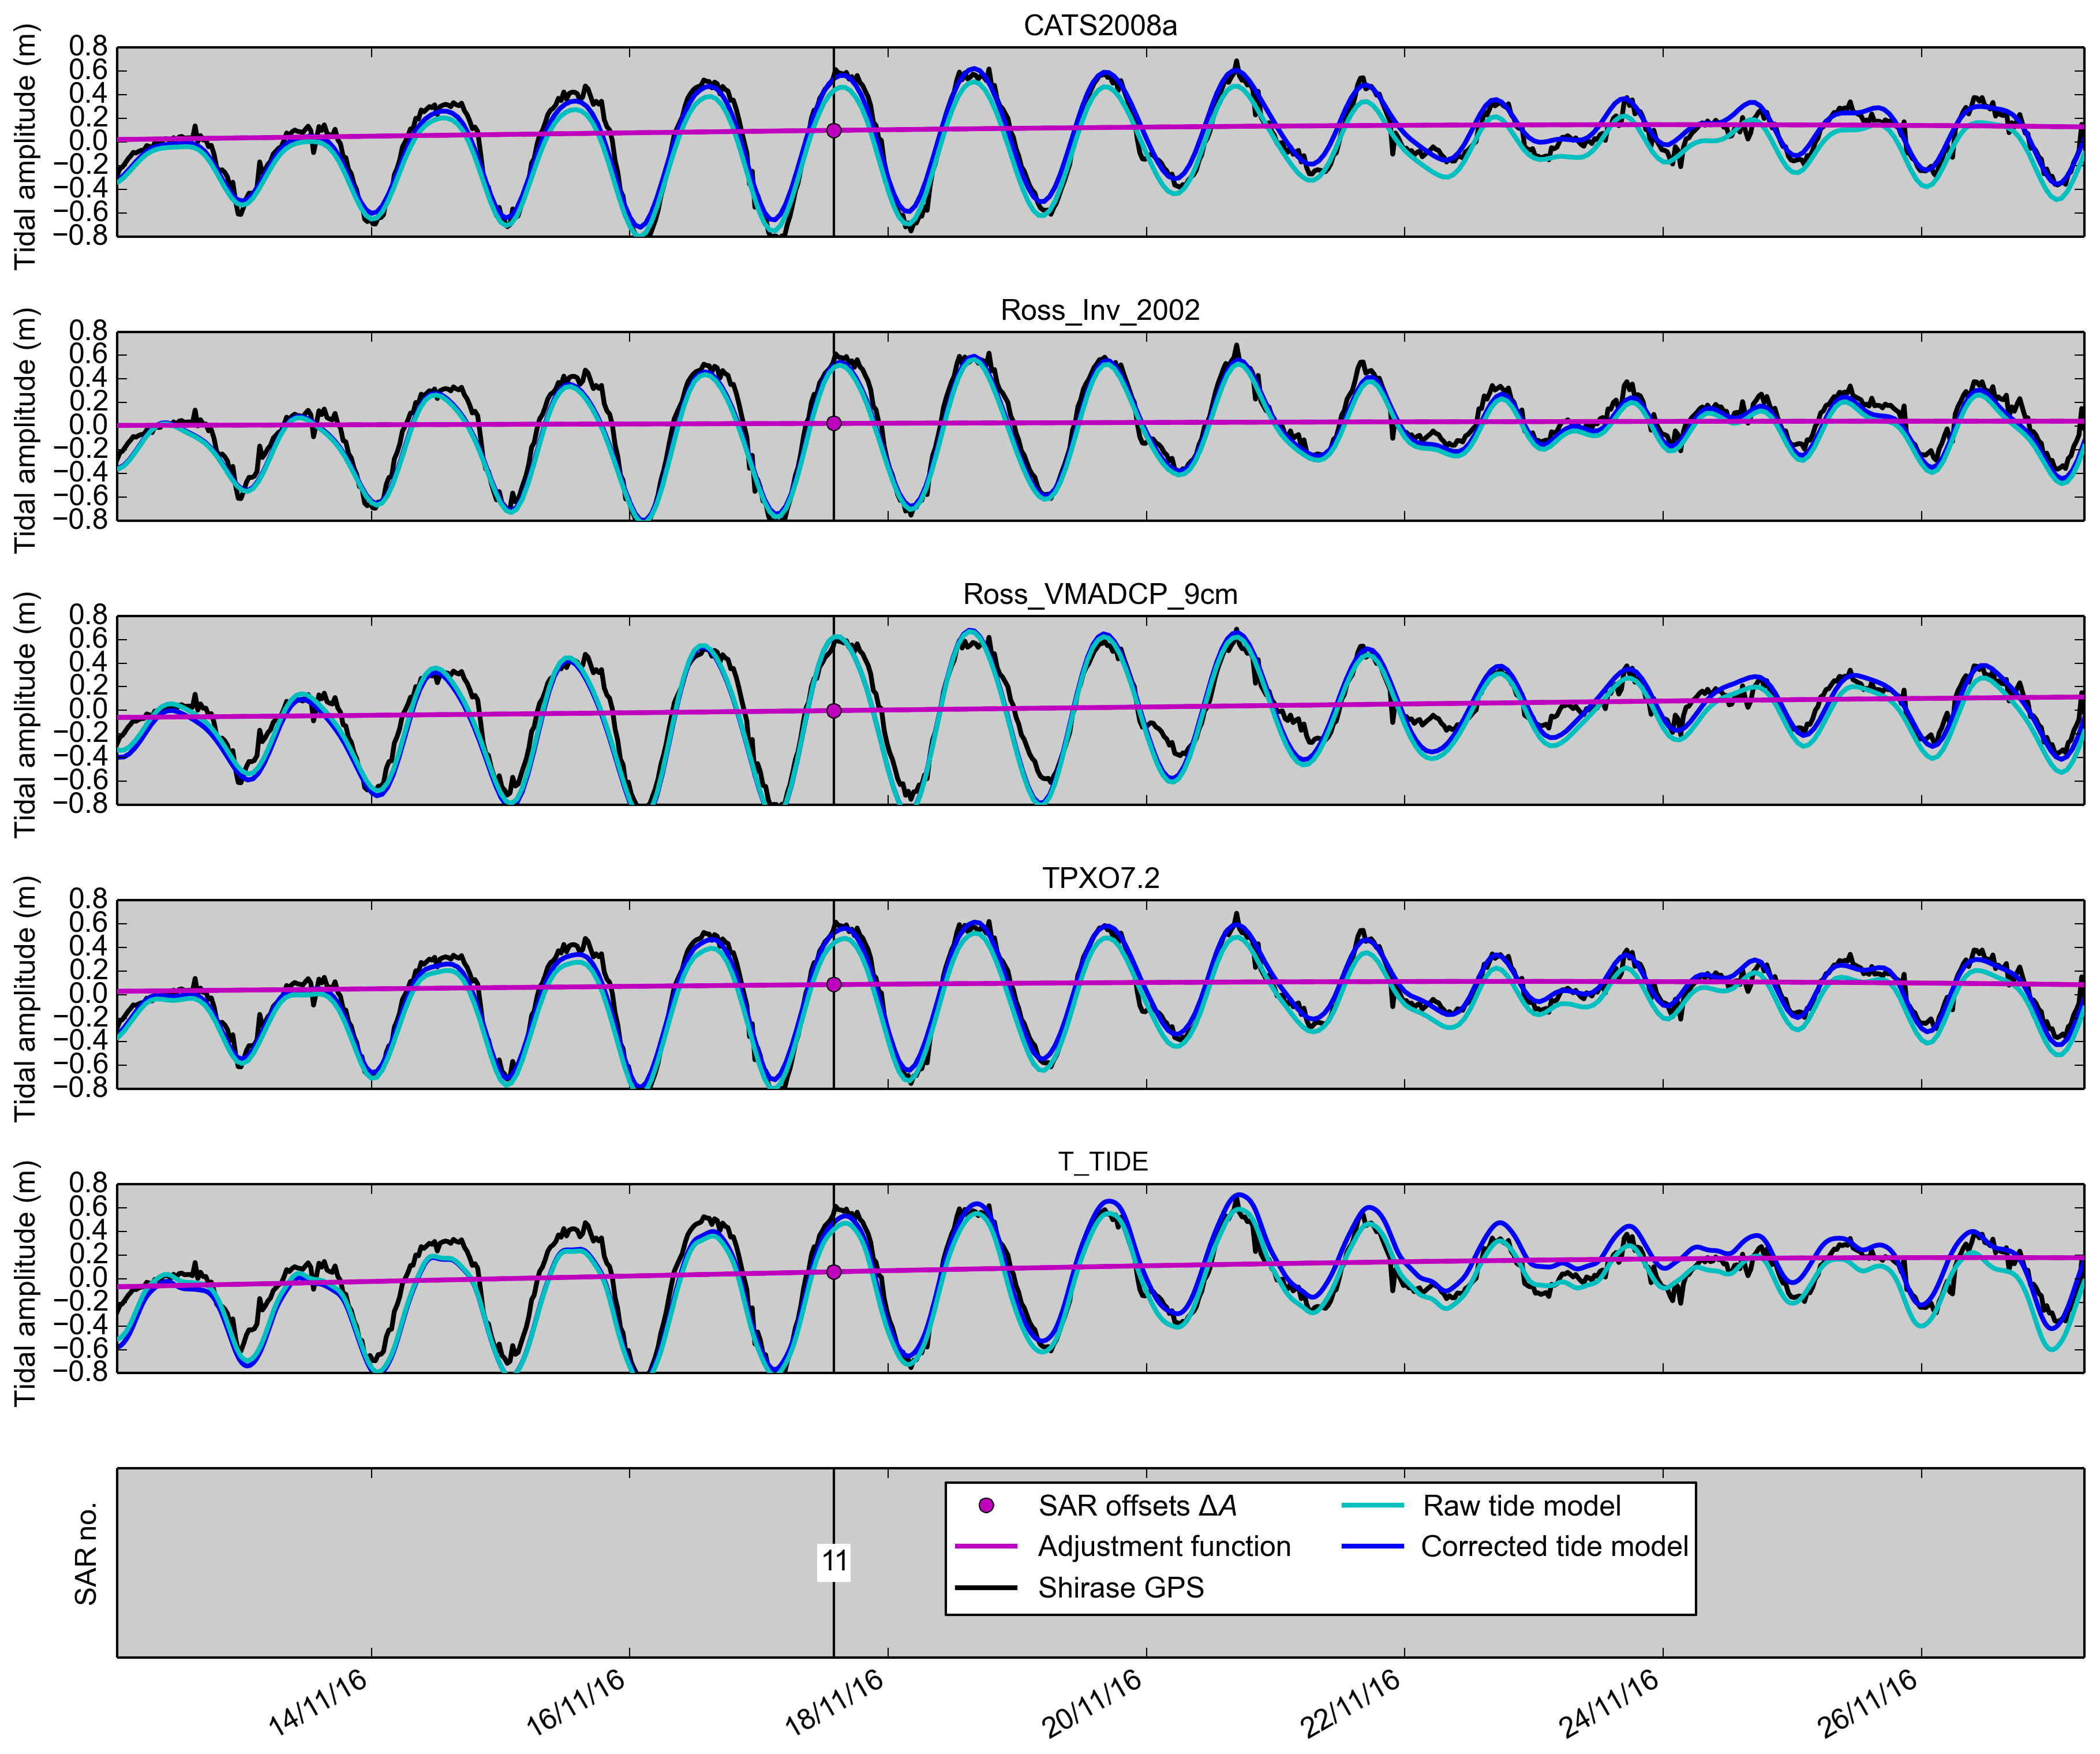Viewport: 2100px width, 1754px height.
Task: Click the SAR offsets magenta dot in legend
Action: 986,1505
